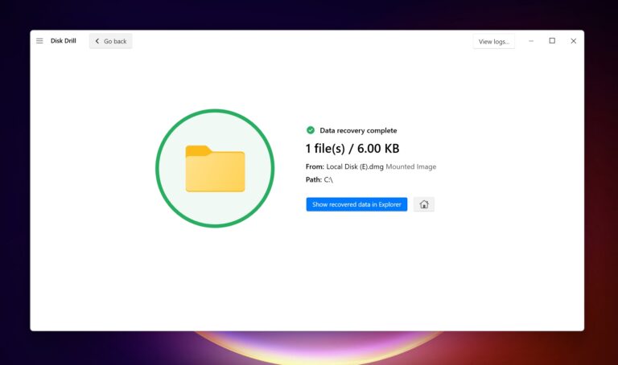This screenshot has width=618, height=365.
Task: Click the 'From:' label
Action: coord(315,166)
